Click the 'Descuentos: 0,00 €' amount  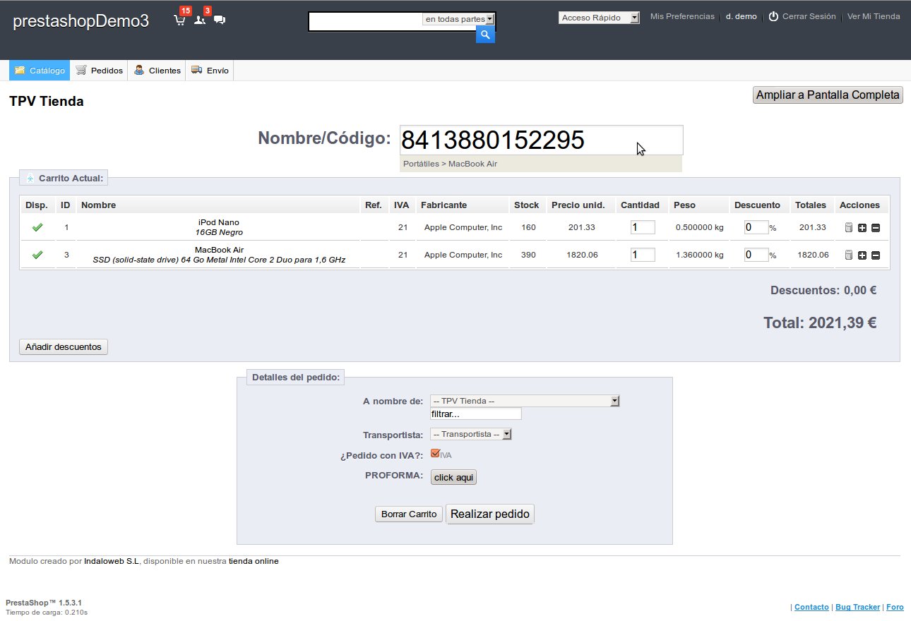click(823, 290)
